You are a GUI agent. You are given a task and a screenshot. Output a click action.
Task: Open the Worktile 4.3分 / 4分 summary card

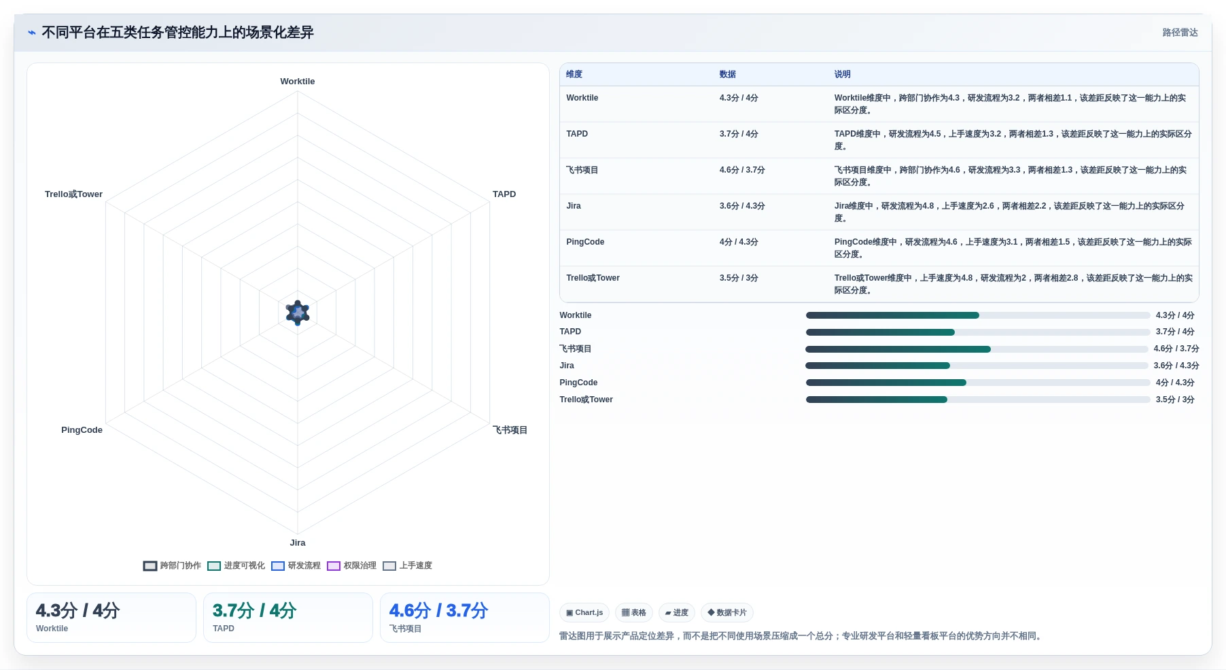click(x=111, y=618)
